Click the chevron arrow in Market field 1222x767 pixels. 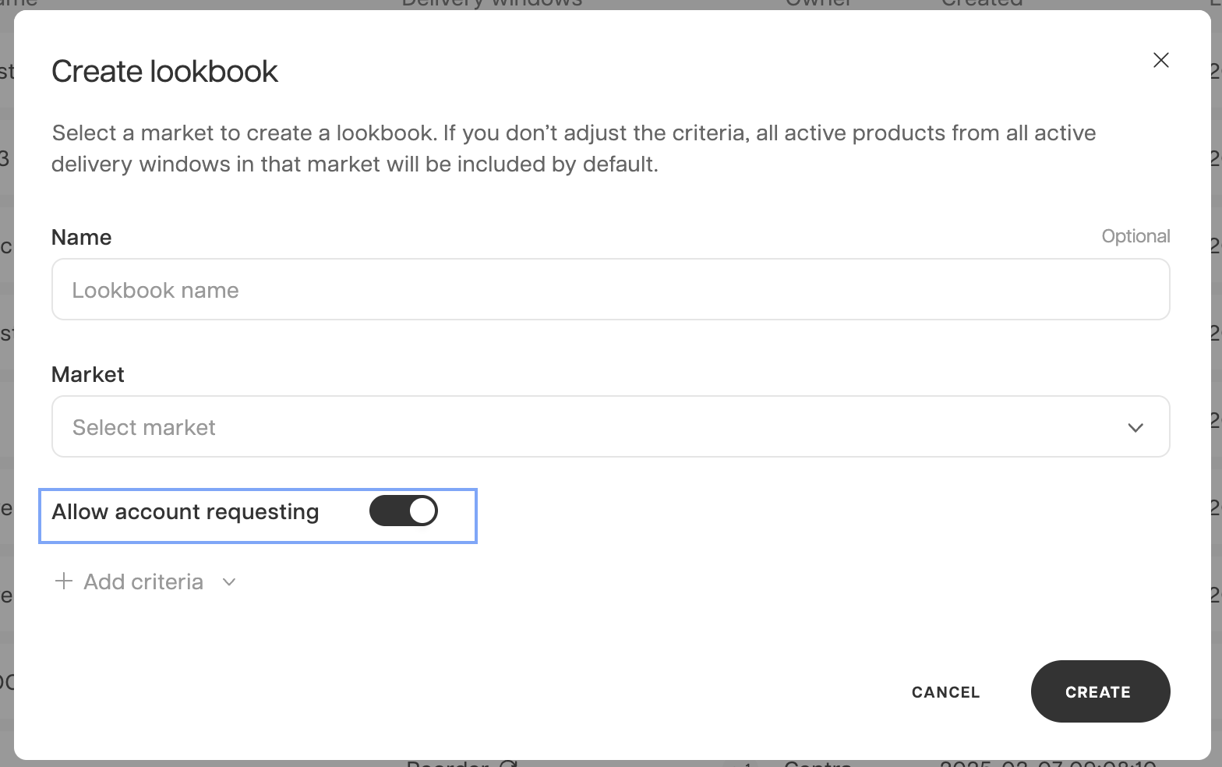pyautogui.click(x=1135, y=427)
